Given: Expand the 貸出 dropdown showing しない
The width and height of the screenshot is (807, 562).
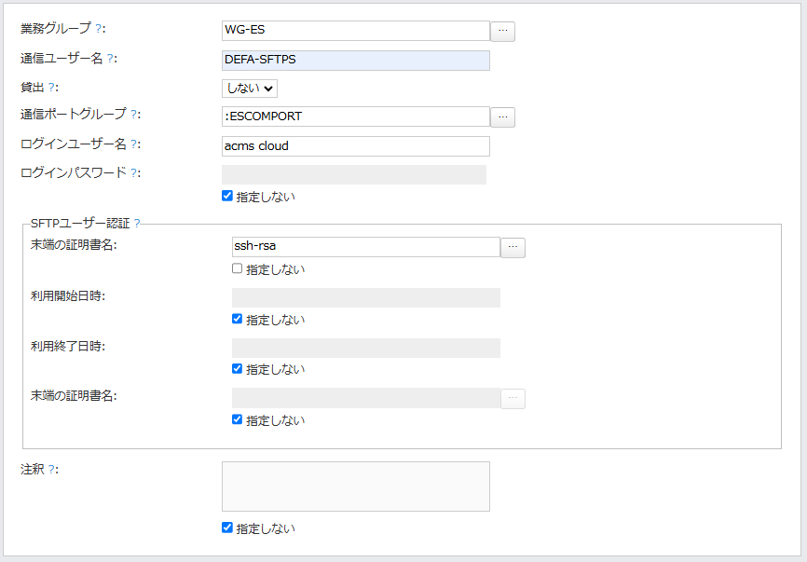Looking at the screenshot, I should point(250,89).
